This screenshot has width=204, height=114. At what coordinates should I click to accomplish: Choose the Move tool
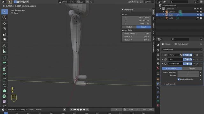click(x=4, y=23)
